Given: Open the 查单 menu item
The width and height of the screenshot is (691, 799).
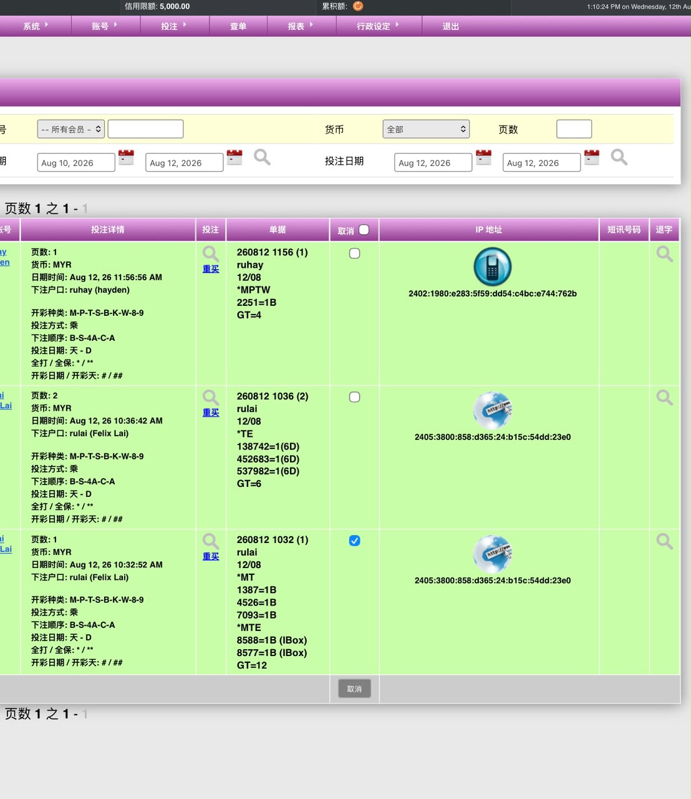Looking at the screenshot, I should coord(238,26).
